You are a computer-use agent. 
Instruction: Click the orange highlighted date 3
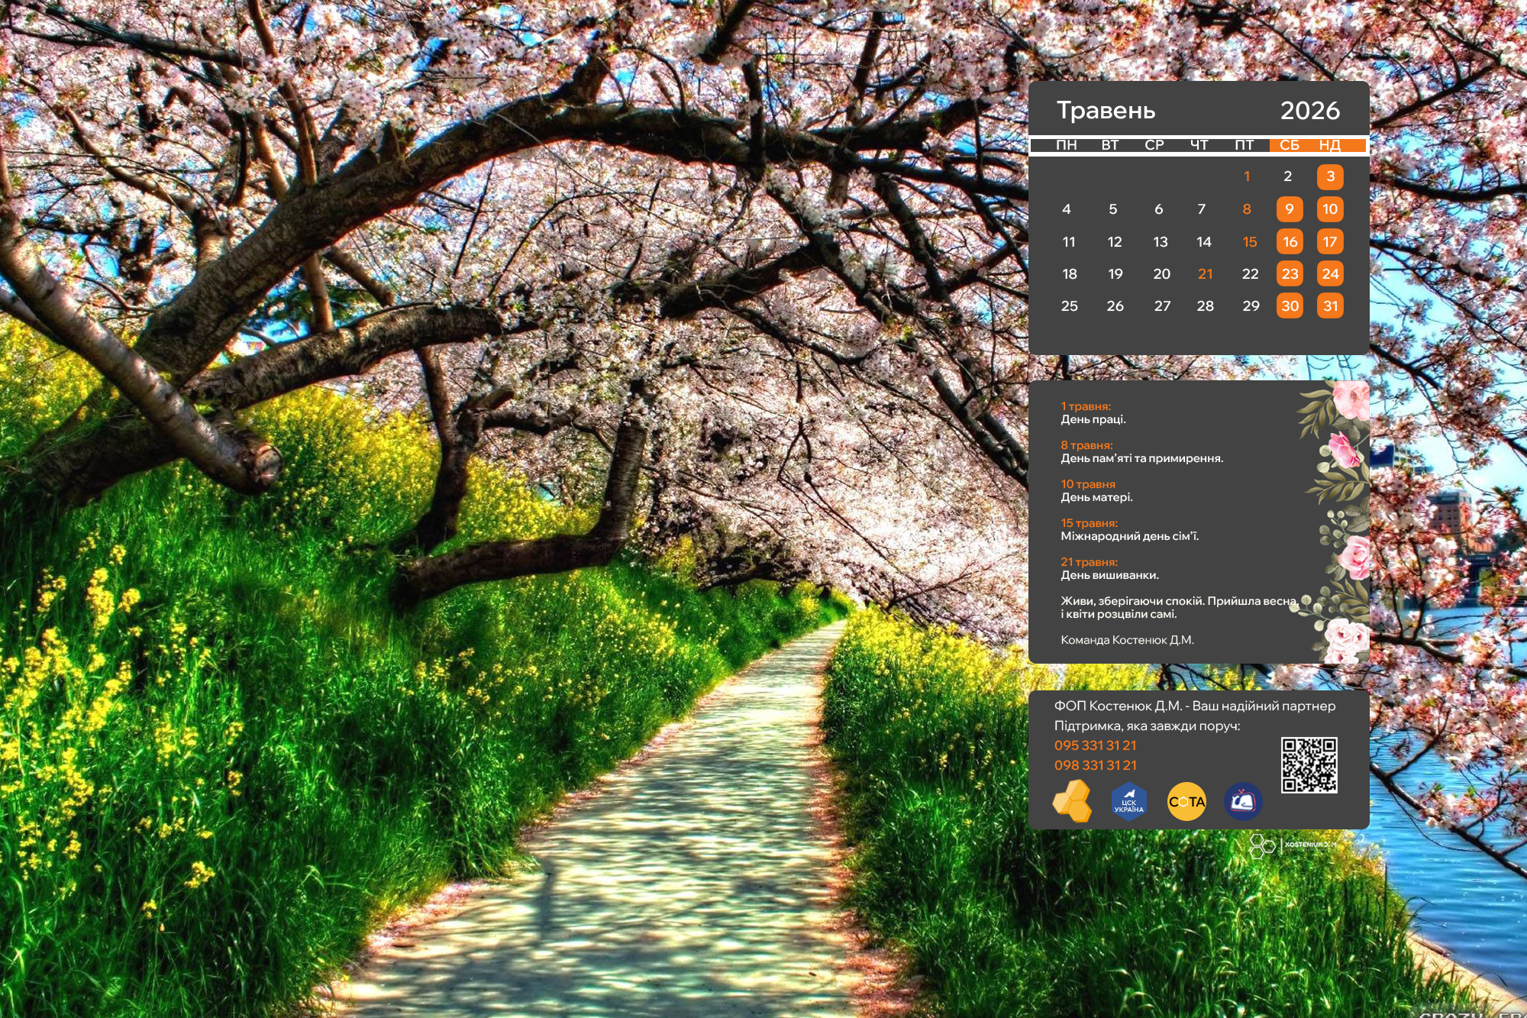pyautogui.click(x=1330, y=176)
